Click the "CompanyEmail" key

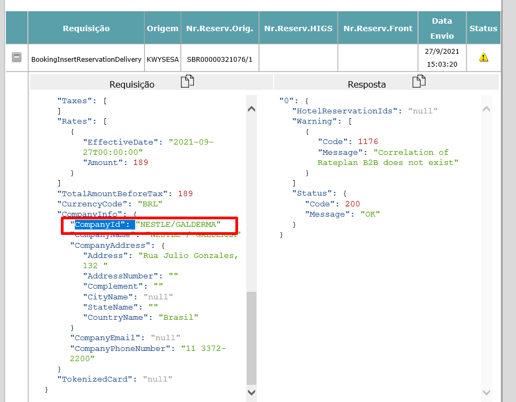click(106, 338)
